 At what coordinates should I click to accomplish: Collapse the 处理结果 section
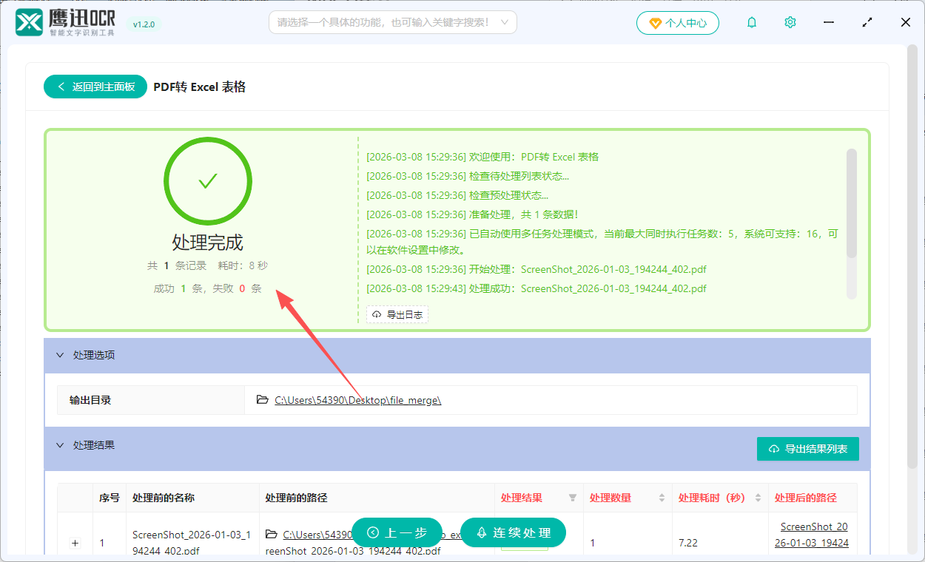click(60, 445)
